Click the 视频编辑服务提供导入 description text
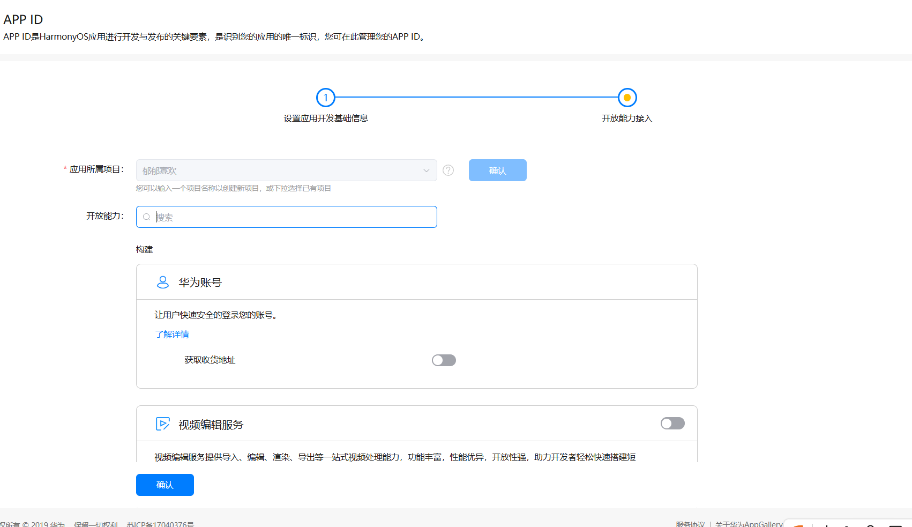This screenshot has height=527, width=912. point(395,457)
